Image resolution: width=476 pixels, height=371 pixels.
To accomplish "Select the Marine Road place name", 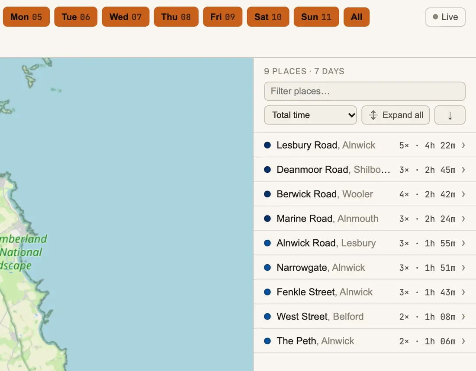I will 305,219.
